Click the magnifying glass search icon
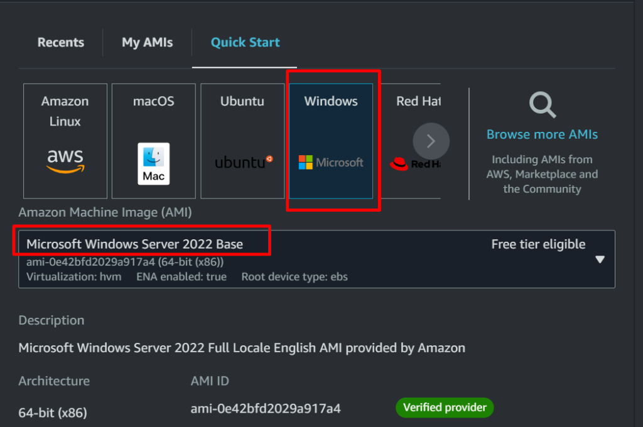The width and height of the screenshot is (643, 427). pos(541,105)
